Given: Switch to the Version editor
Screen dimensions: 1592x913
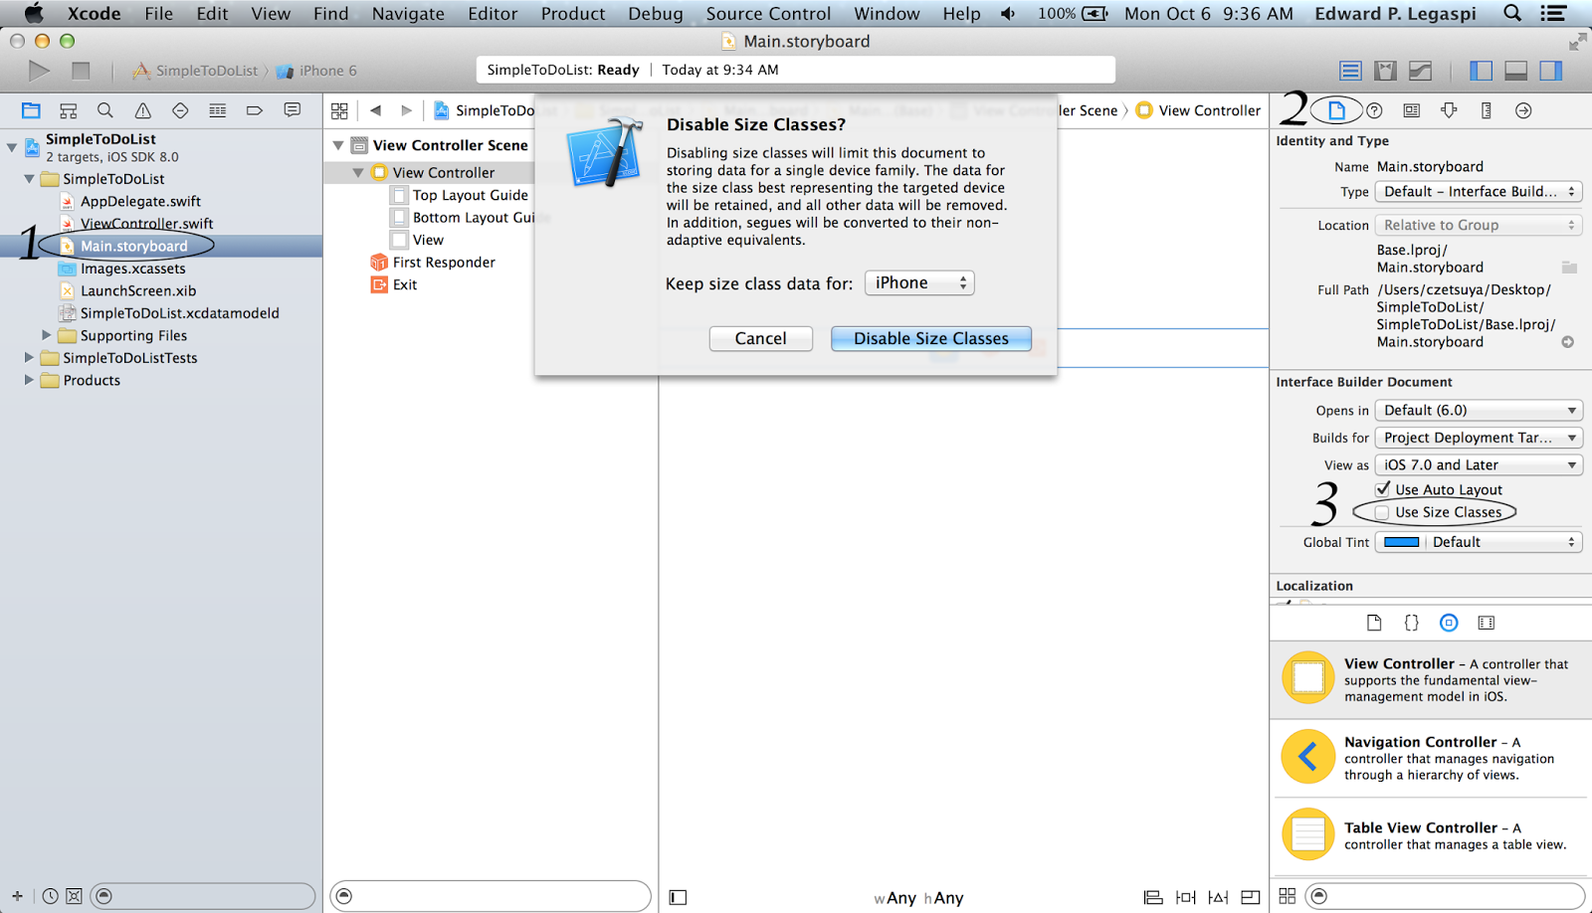Looking at the screenshot, I should (1421, 71).
